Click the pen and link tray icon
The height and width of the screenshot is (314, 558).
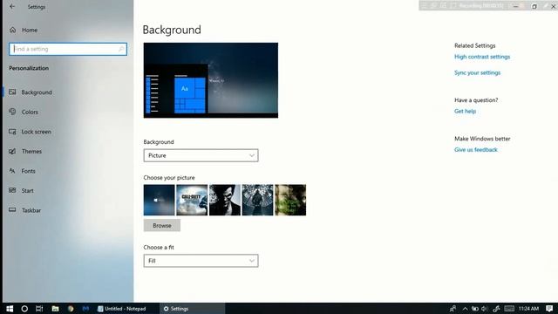[496, 309]
